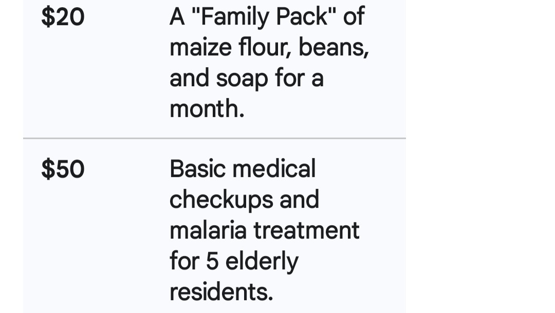
Task: Click the word "residents."
Action: pos(221,292)
